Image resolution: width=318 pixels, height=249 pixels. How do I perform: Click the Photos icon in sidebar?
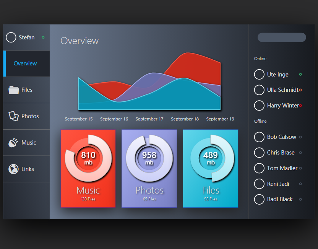click(x=14, y=116)
